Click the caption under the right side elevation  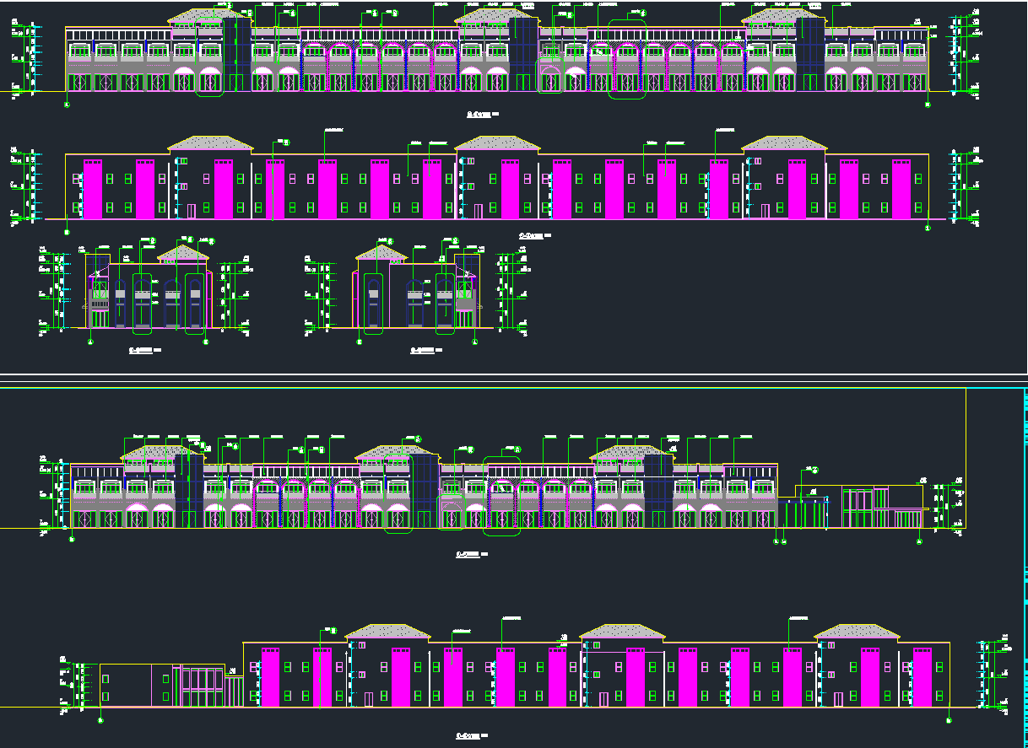point(426,349)
